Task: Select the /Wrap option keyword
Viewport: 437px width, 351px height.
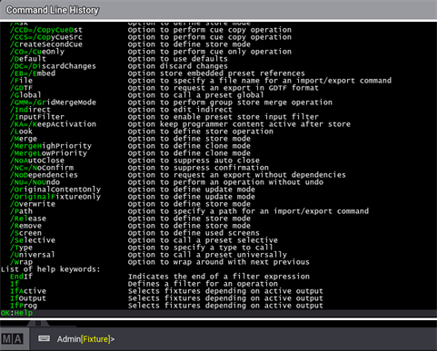Action: tap(21, 262)
